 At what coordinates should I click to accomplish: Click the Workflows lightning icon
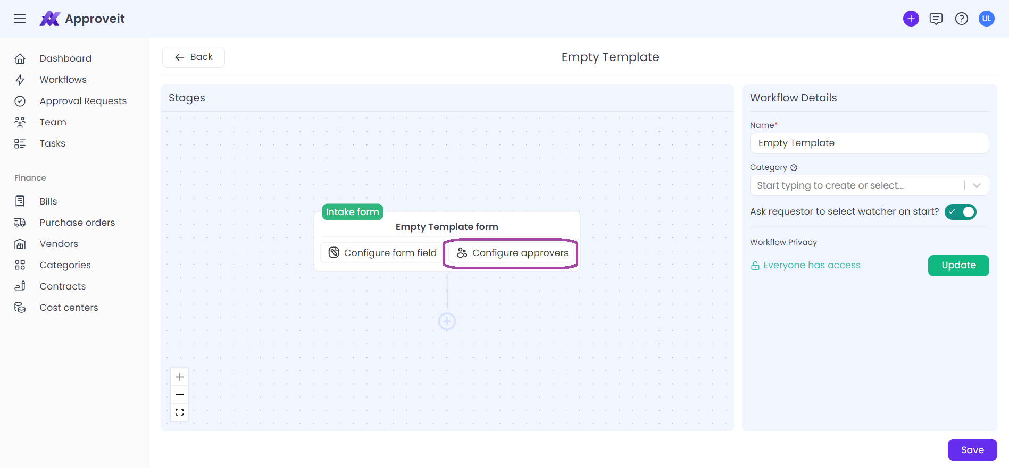[20, 80]
